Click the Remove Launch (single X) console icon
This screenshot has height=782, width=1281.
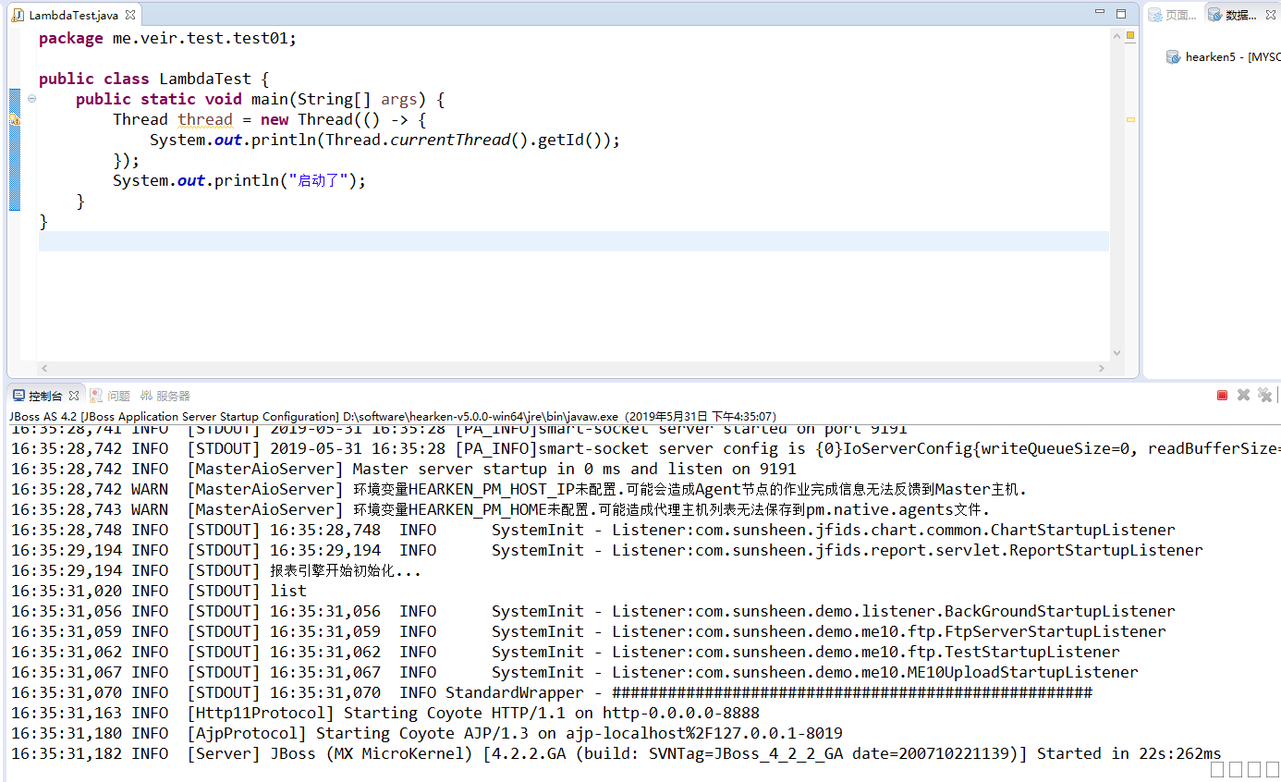coord(1243,396)
